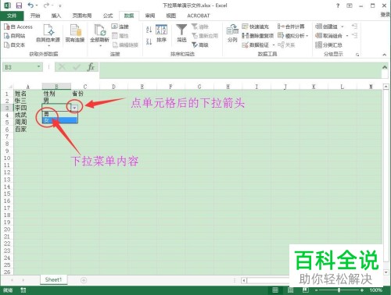The image size is (391, 295).
Task: Click the 100% zoom level
Action: (x=375, y=290)
